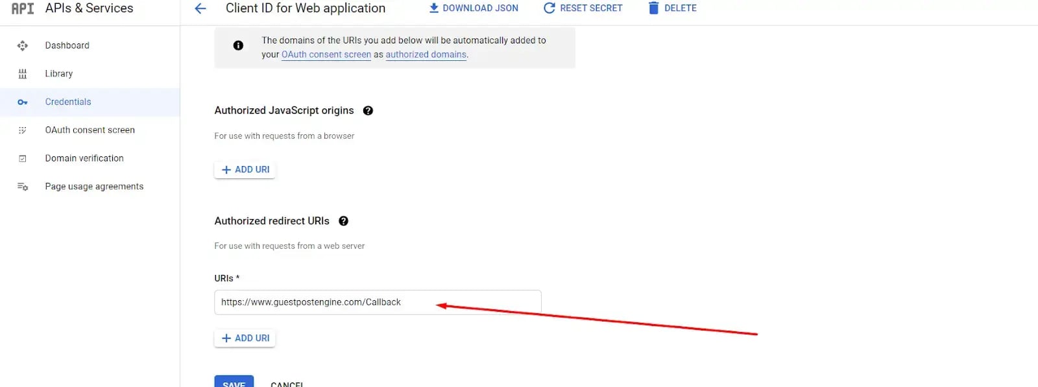Add URI under JavaScript origins
The width and height of the screenshot is (1038, 387).
click(245, 170)
